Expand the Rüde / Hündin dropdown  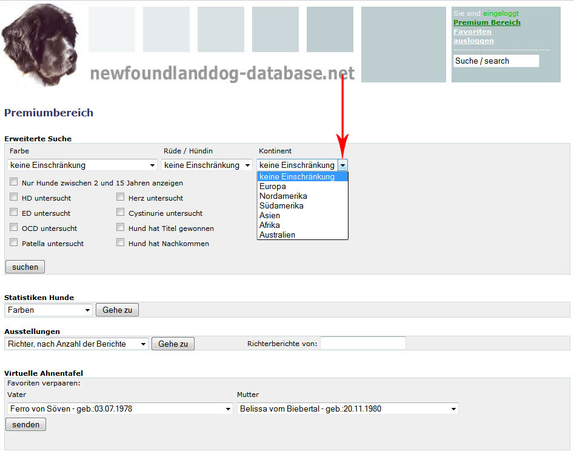(207, 165)
